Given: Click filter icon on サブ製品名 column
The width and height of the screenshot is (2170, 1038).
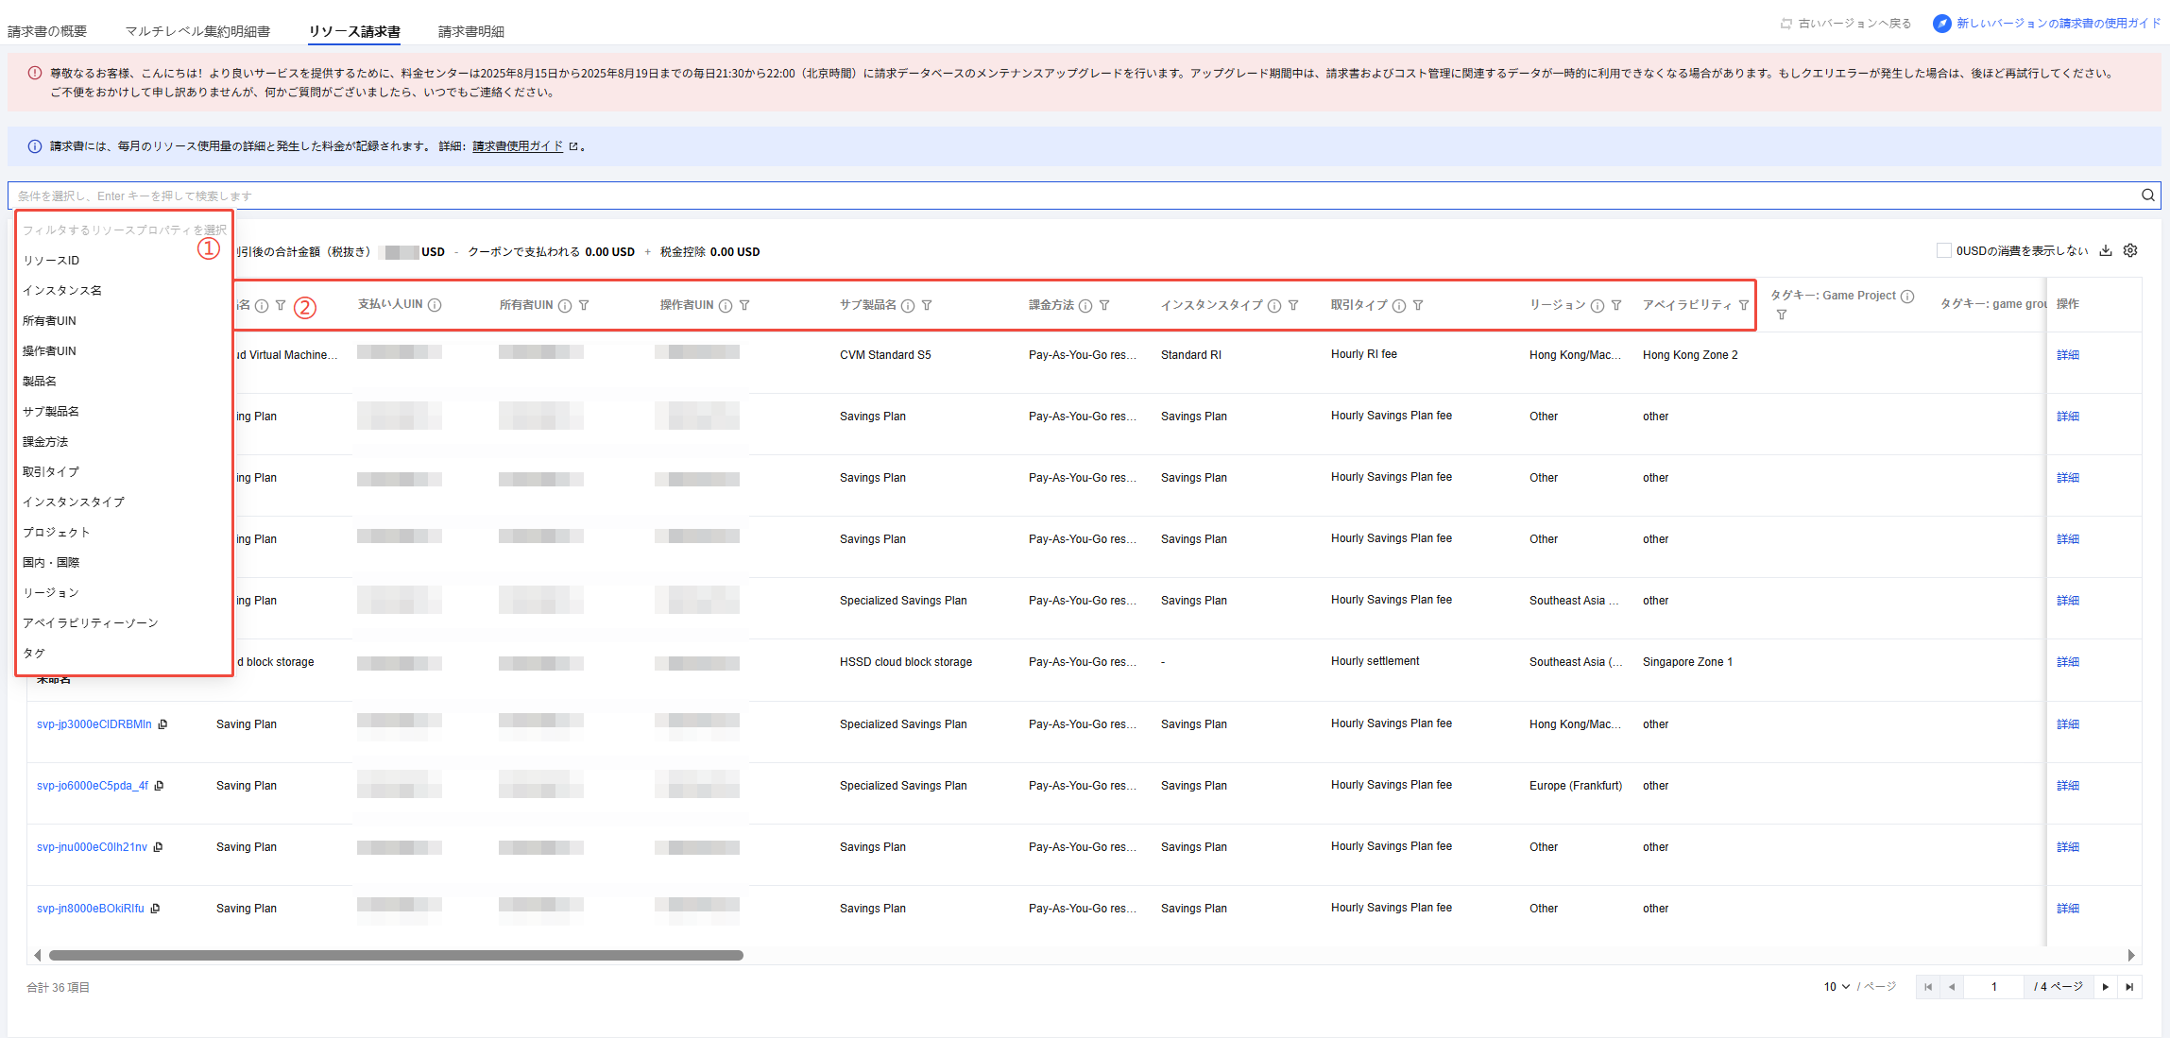Looking at the screenshot, I should click(x=927, y=305).
